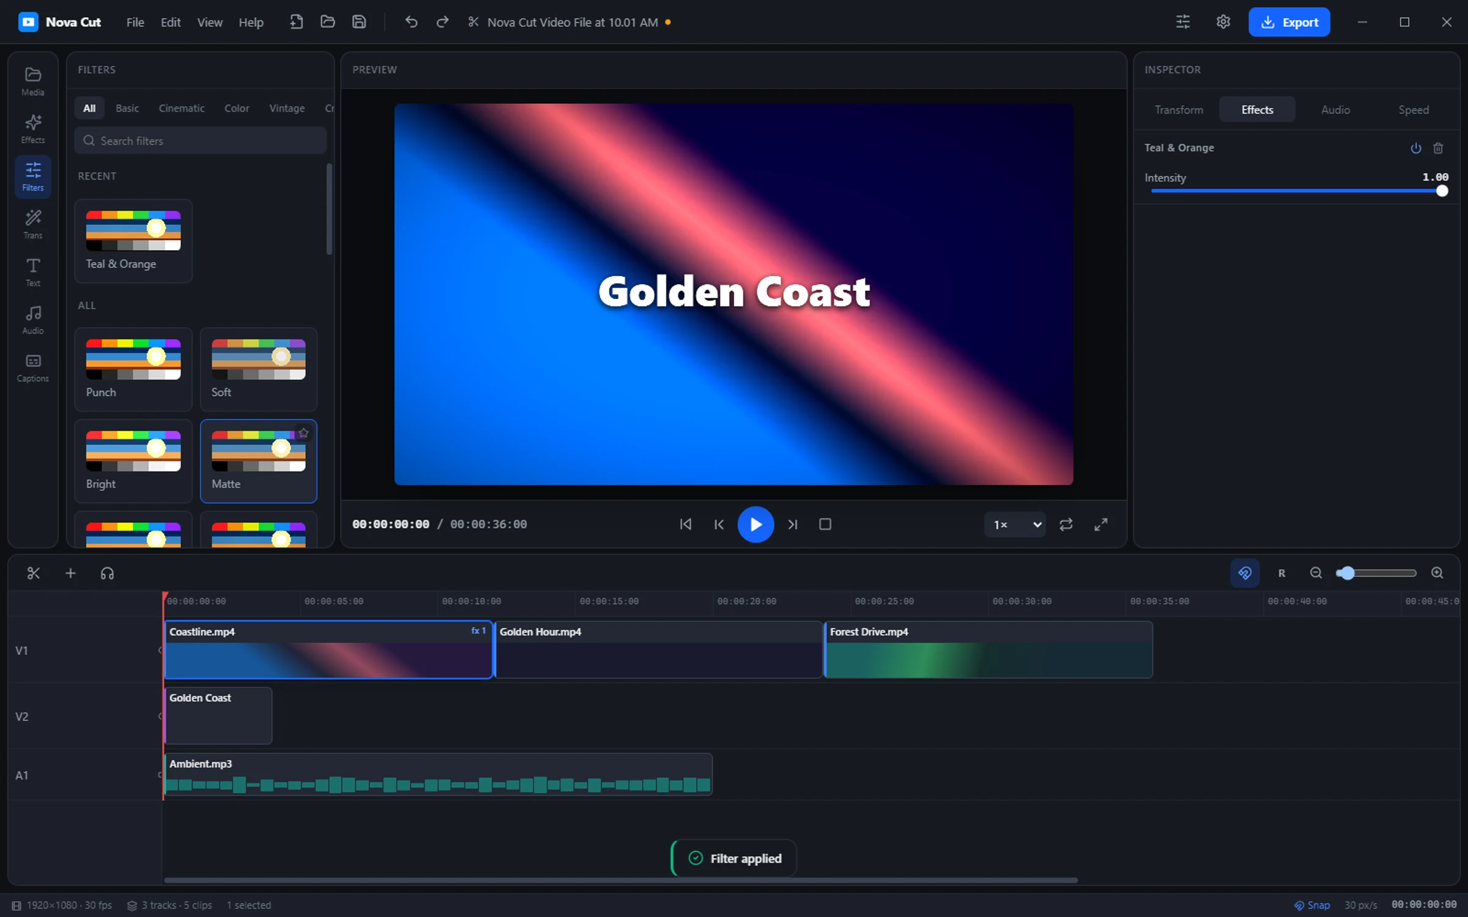Screen dimensions: 1468x917
Task: Open the File menu
Action: click(x=135, y=22)
